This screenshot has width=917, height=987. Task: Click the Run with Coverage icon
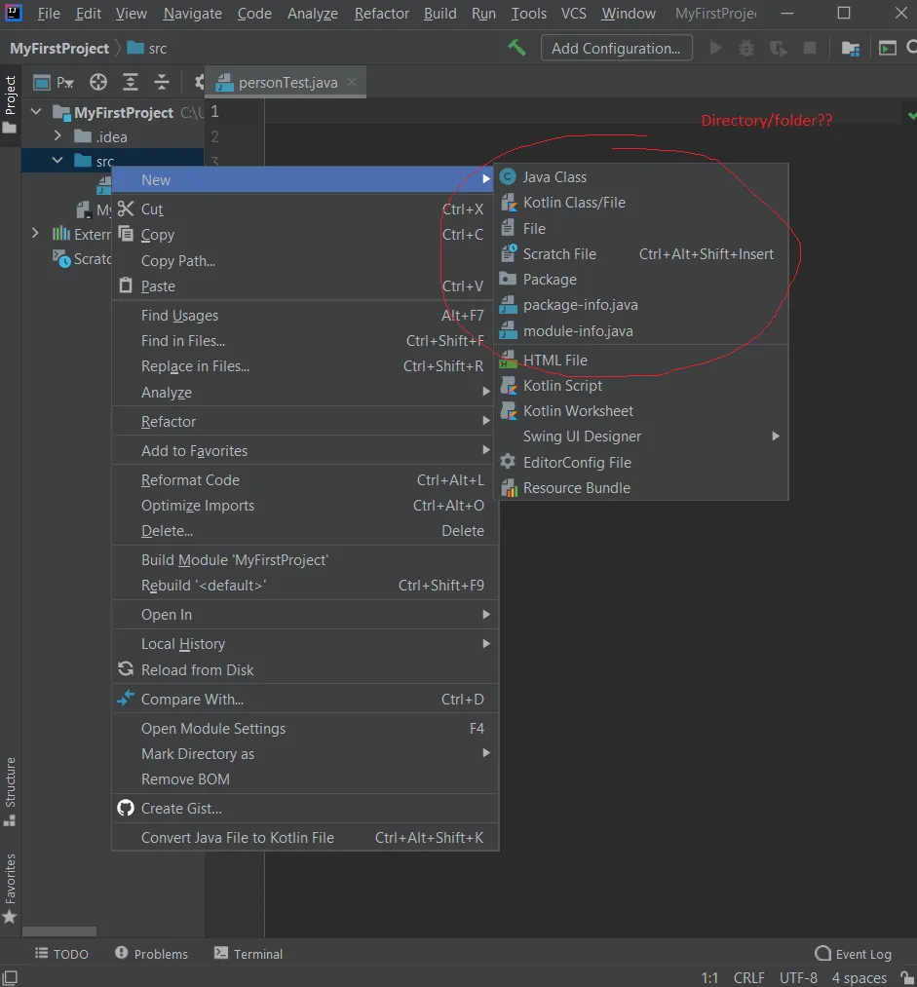778,48
